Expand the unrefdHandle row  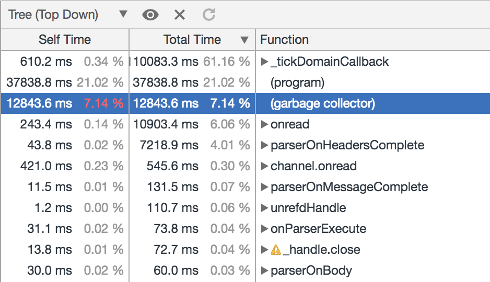pyautogui.click(x=264, y=208)
